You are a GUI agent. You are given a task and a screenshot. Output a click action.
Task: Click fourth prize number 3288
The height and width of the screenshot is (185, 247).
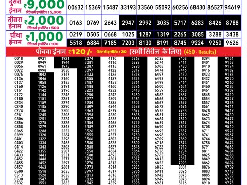[x=215, y=35]
